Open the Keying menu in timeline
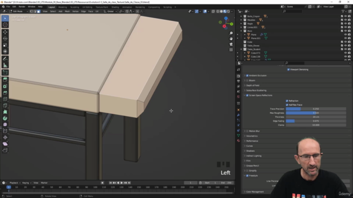353x198 pixels. 26,183
